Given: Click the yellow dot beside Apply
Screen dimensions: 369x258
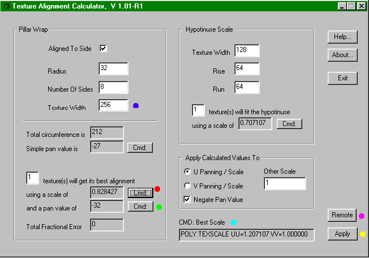Looking at the screenshot, I should pyautogui.click(x=362, y=234).
